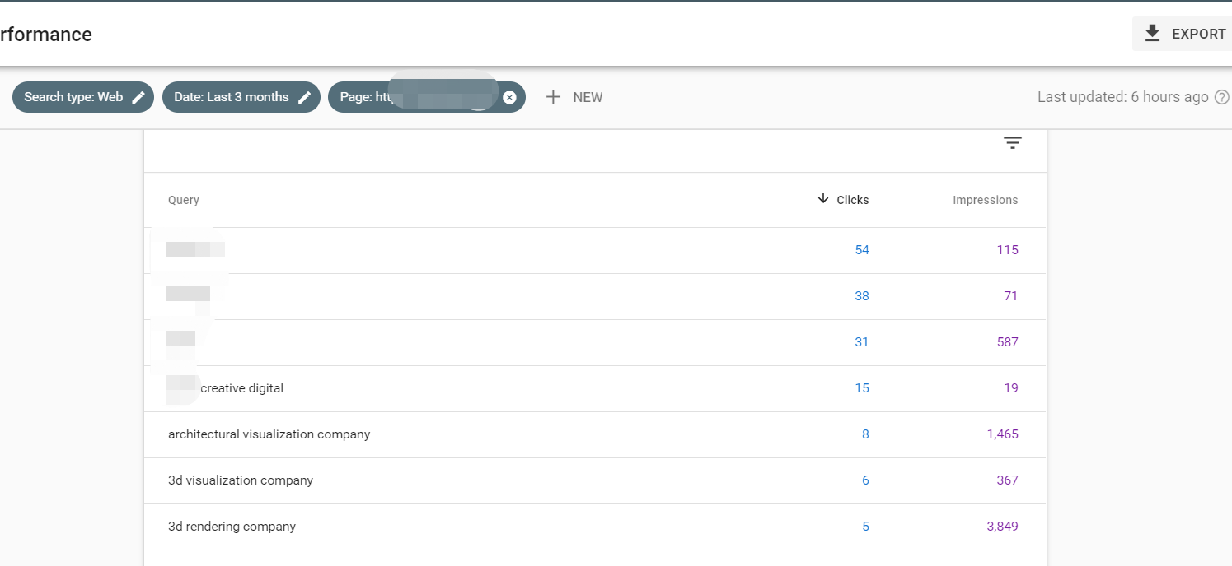
Task: Click the Query column header
Action: [x=184, y=200]
